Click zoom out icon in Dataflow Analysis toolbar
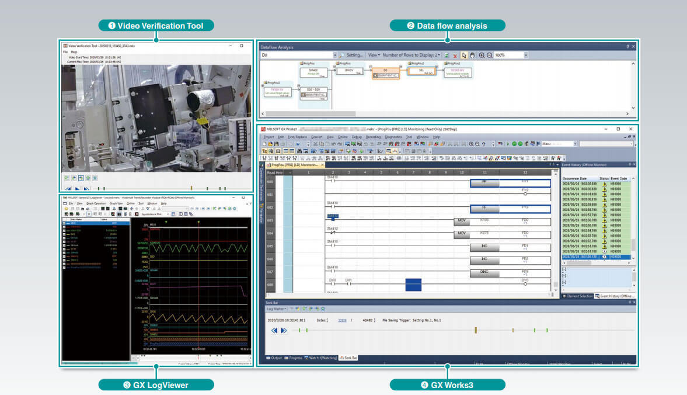This screenshot has width=687, height=395. (489, 55)
